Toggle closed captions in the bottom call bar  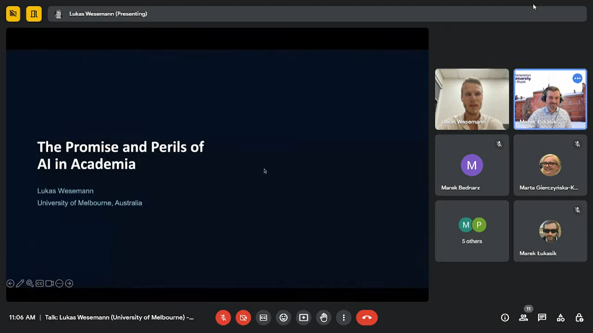tap(264, 318)
